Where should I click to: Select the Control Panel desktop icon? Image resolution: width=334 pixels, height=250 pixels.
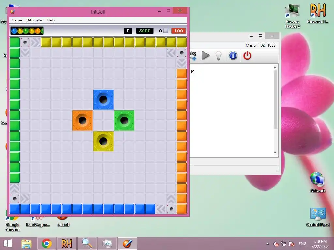point(318,217)
